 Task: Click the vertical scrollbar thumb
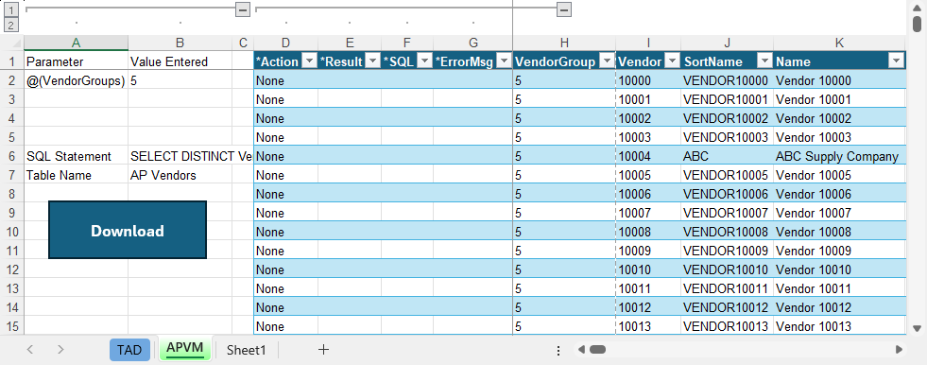pos(917,24)
